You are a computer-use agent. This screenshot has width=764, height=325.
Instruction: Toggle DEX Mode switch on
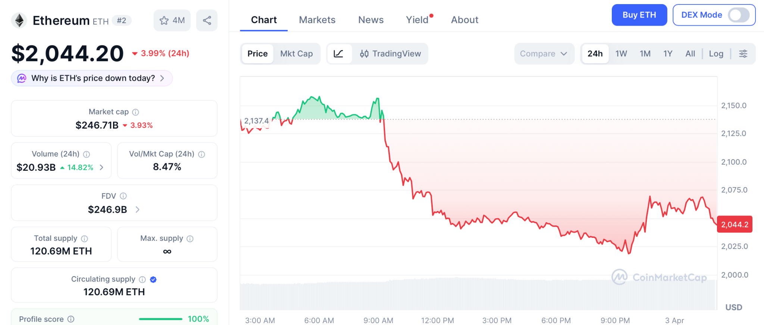pyautogui.click(x=739, y=15)
